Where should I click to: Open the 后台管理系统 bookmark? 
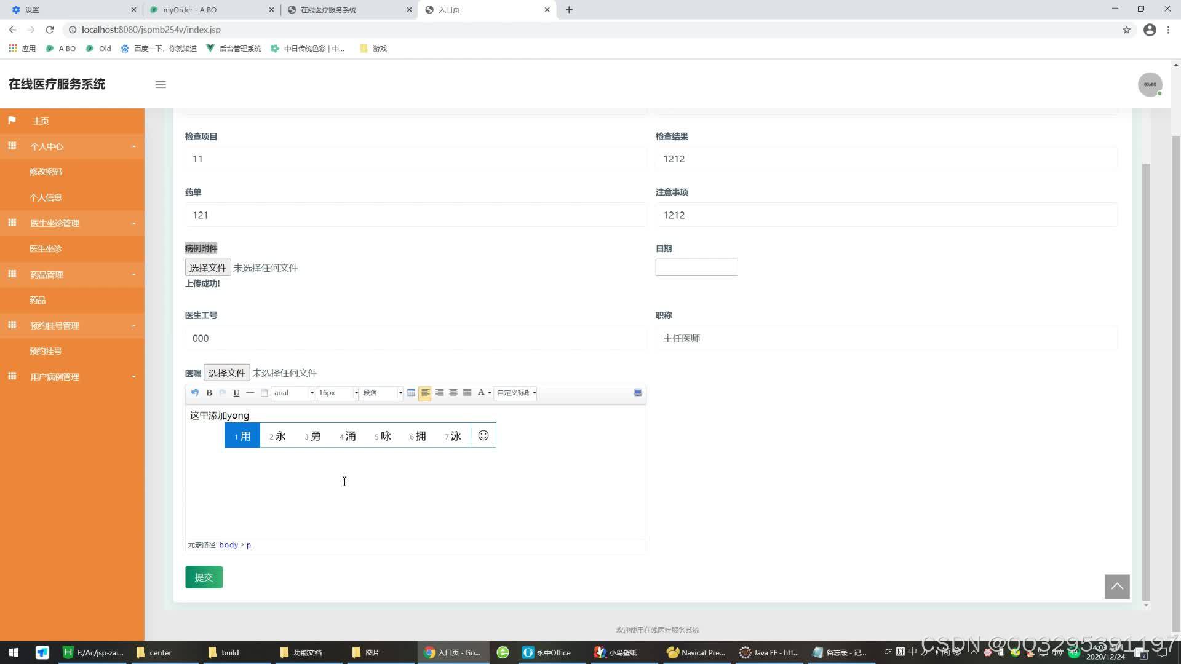234,49
